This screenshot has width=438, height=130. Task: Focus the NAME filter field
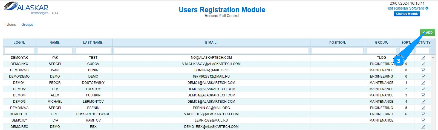55,51
